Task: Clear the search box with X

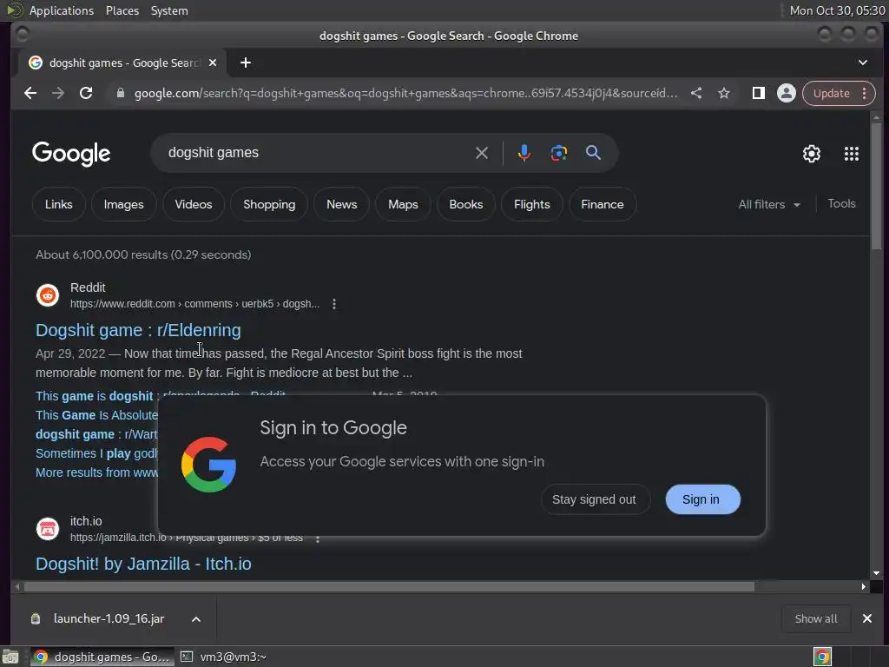Action: (482, 153)
